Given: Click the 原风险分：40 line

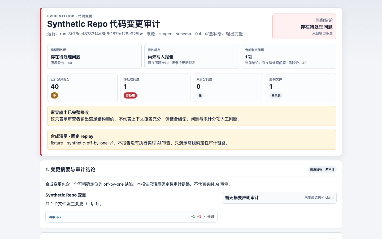Looking at the screenshot, I should coord(61,63).
